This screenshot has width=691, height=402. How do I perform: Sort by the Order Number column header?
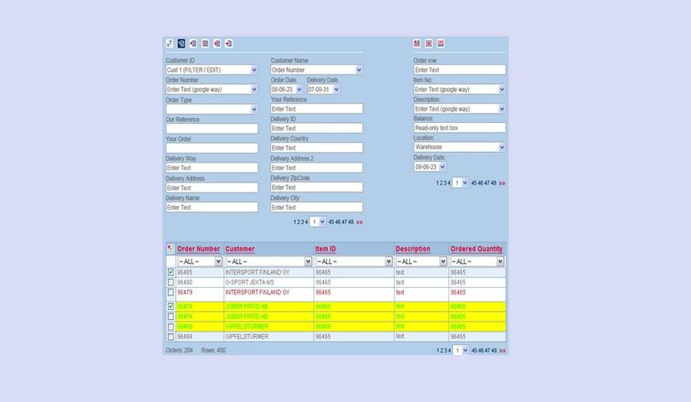pyautogui.click(x=198, y=249)
